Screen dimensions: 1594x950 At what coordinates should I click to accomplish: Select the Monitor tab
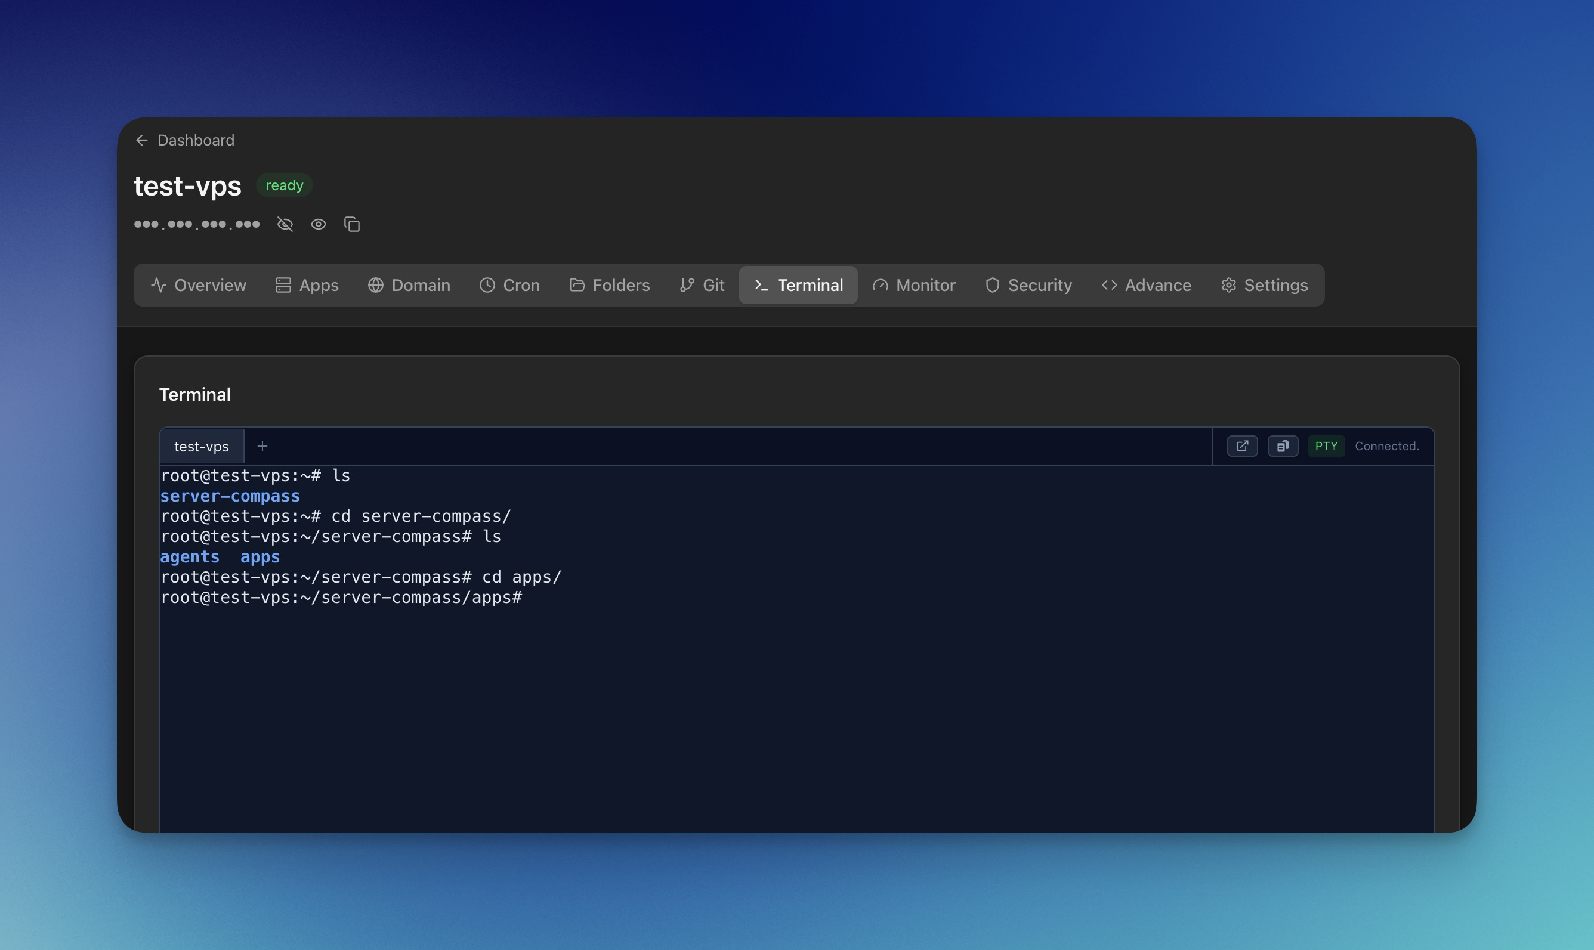[914, 285]
